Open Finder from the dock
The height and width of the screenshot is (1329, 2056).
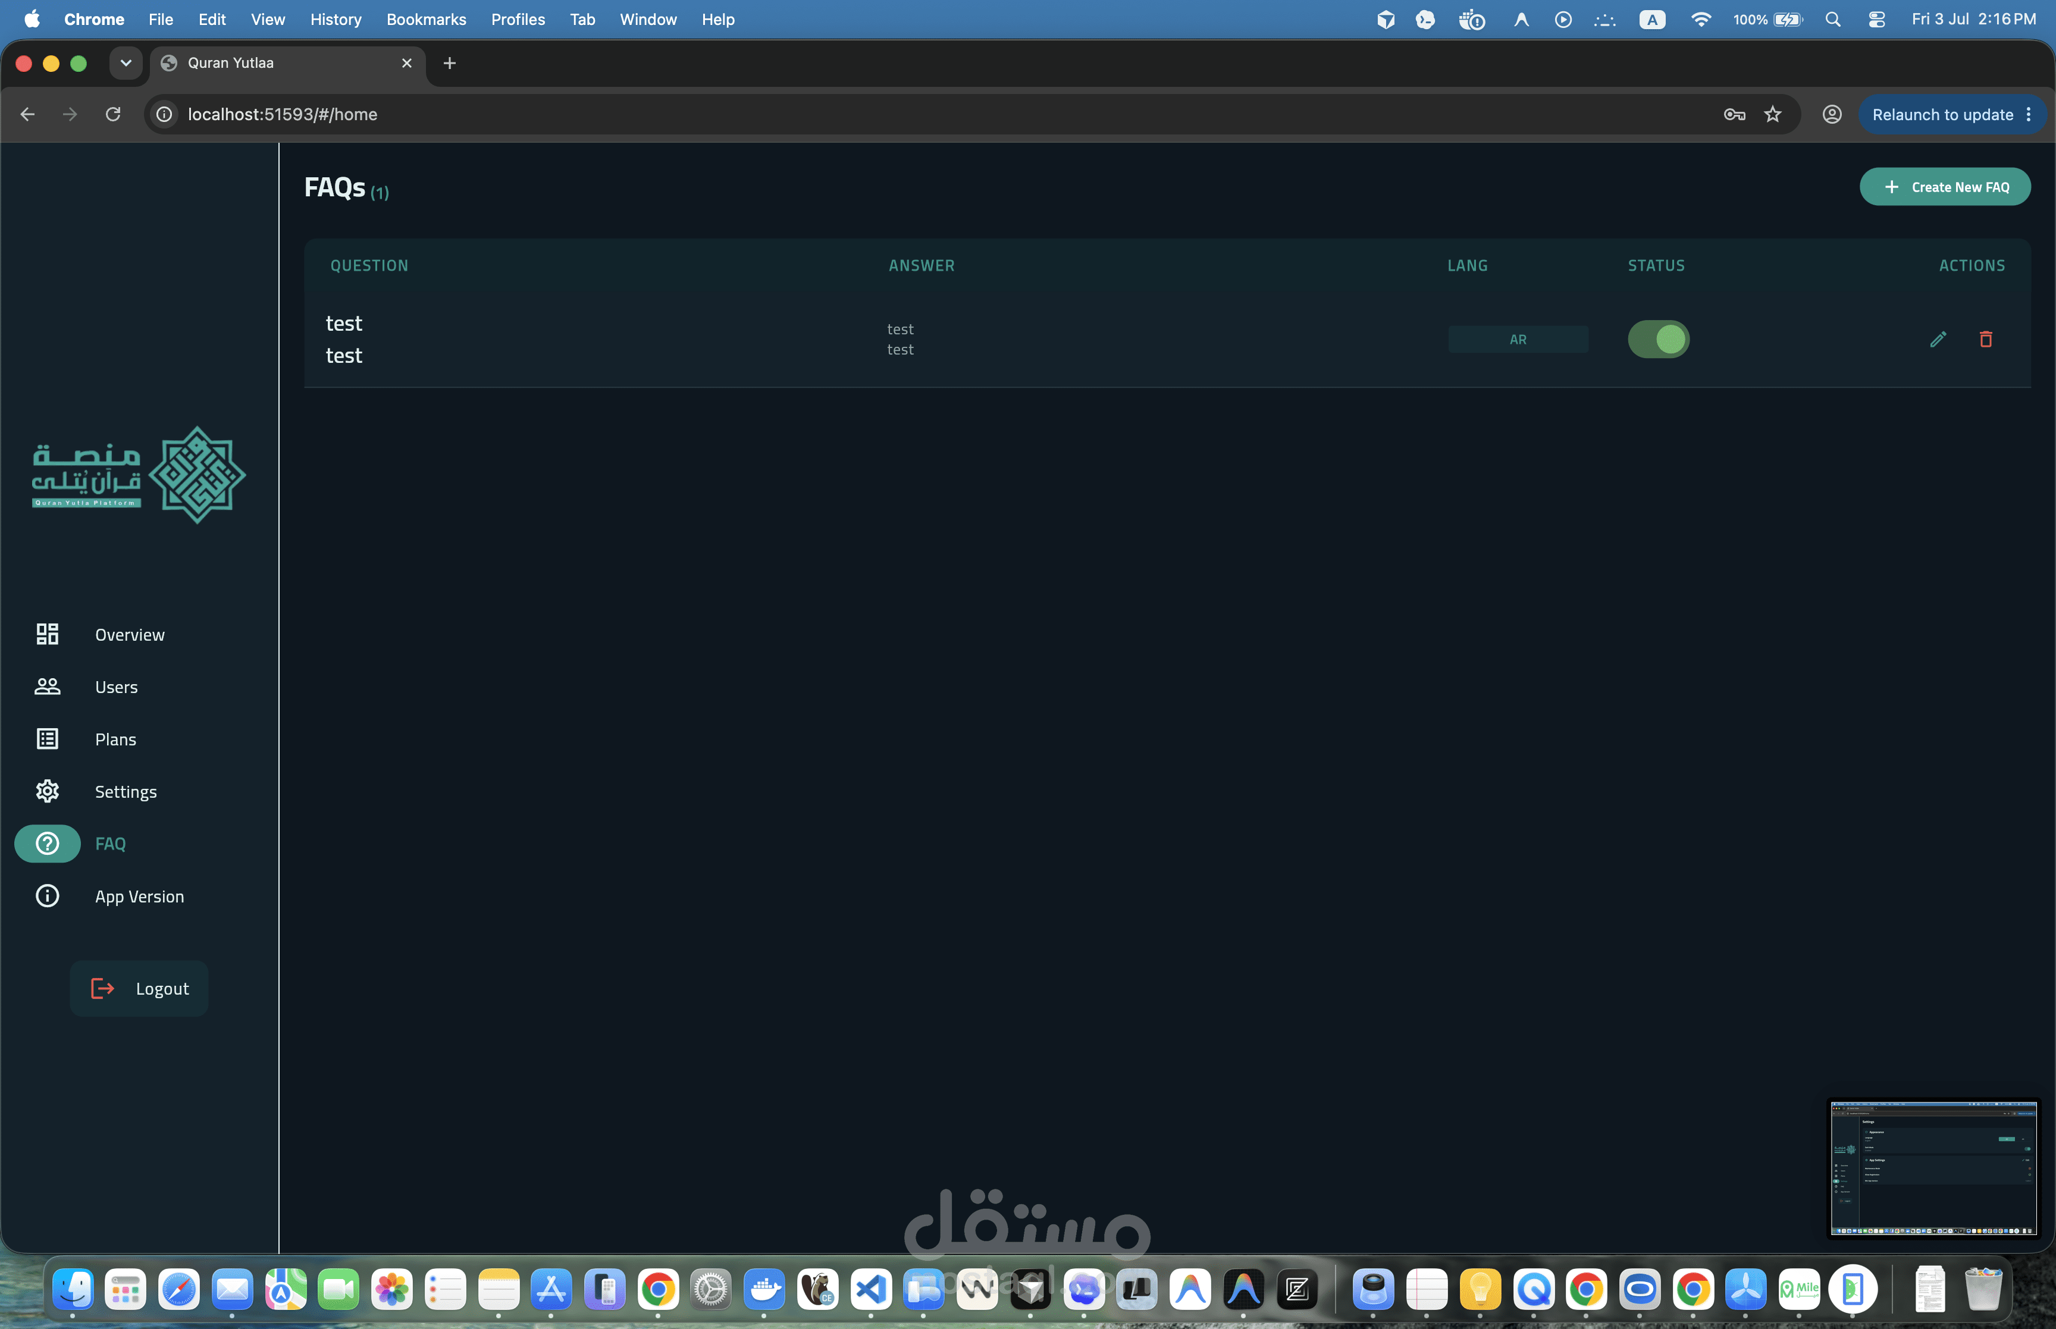[x=73, y=1289]
